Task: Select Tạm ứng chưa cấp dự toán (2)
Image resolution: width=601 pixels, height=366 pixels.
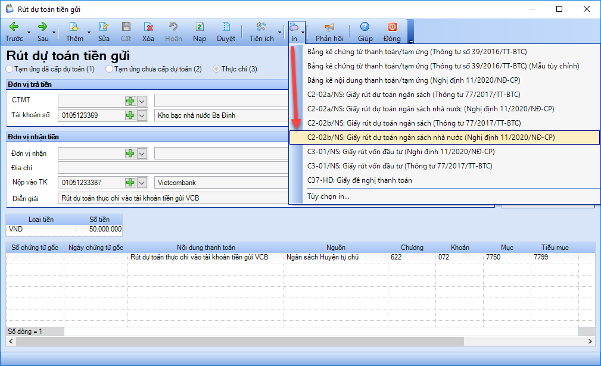Action: coord(154,69)
